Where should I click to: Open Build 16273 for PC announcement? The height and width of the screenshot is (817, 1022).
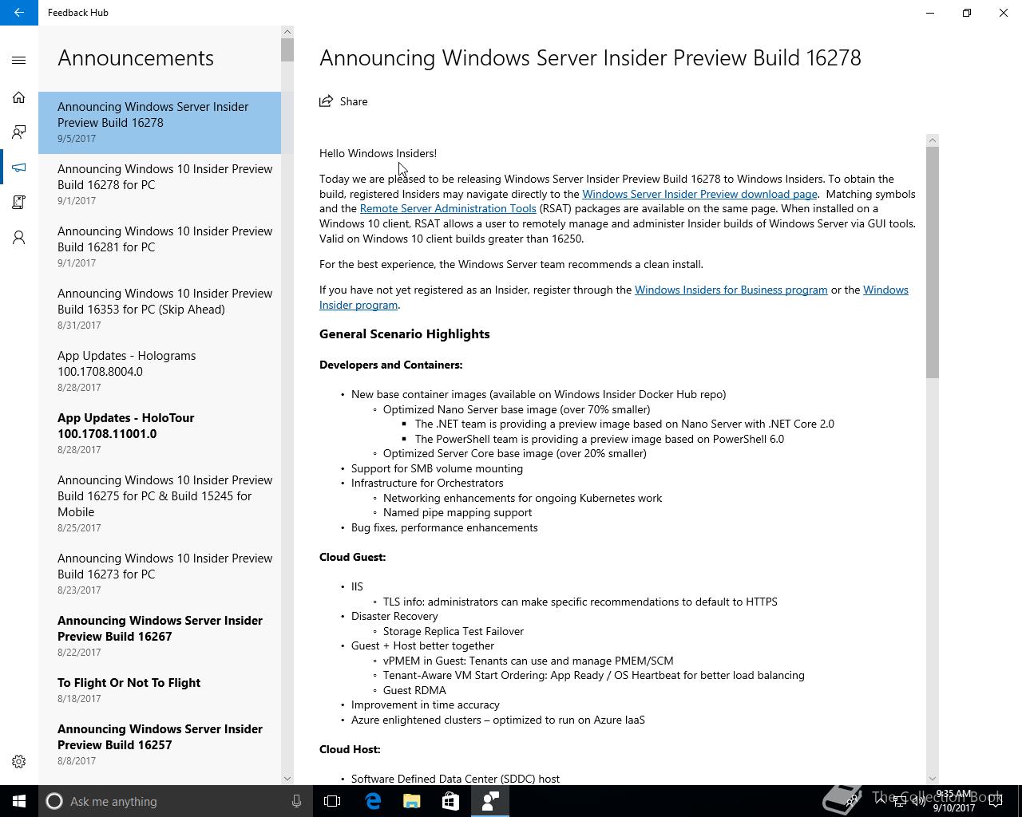160,574
